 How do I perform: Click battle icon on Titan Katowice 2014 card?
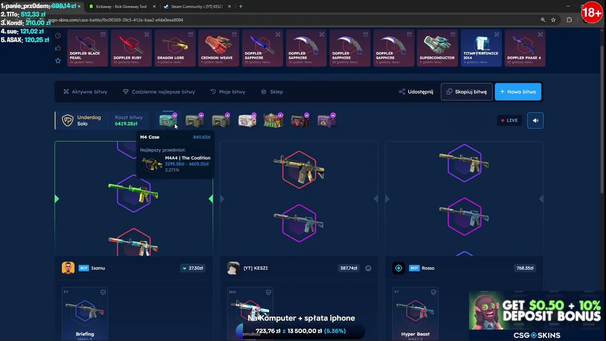497,35
